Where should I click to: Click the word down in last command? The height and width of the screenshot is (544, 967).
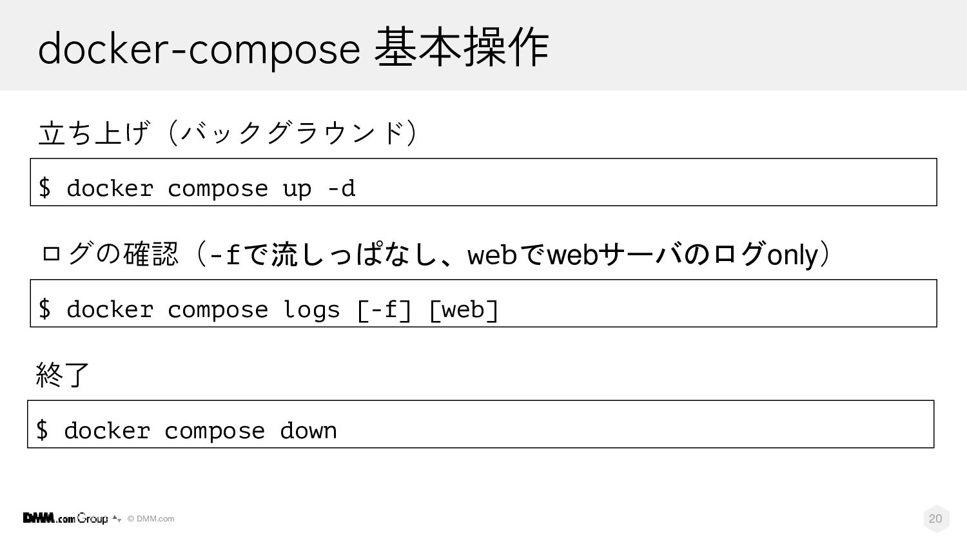tap(308, 431)
